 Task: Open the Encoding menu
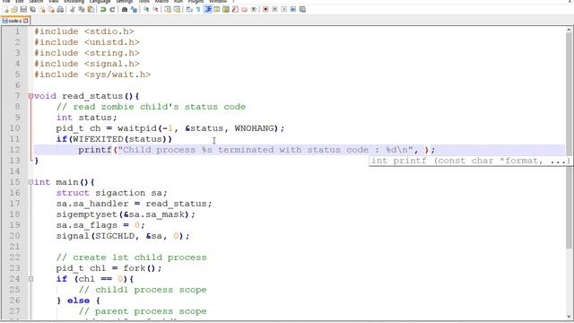74,2
